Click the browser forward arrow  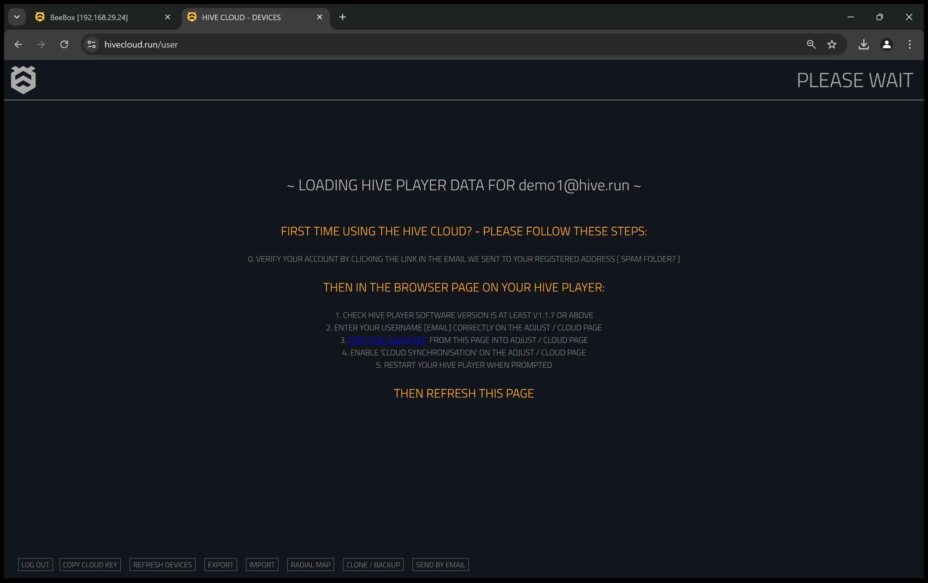click(x=41, y=44)
